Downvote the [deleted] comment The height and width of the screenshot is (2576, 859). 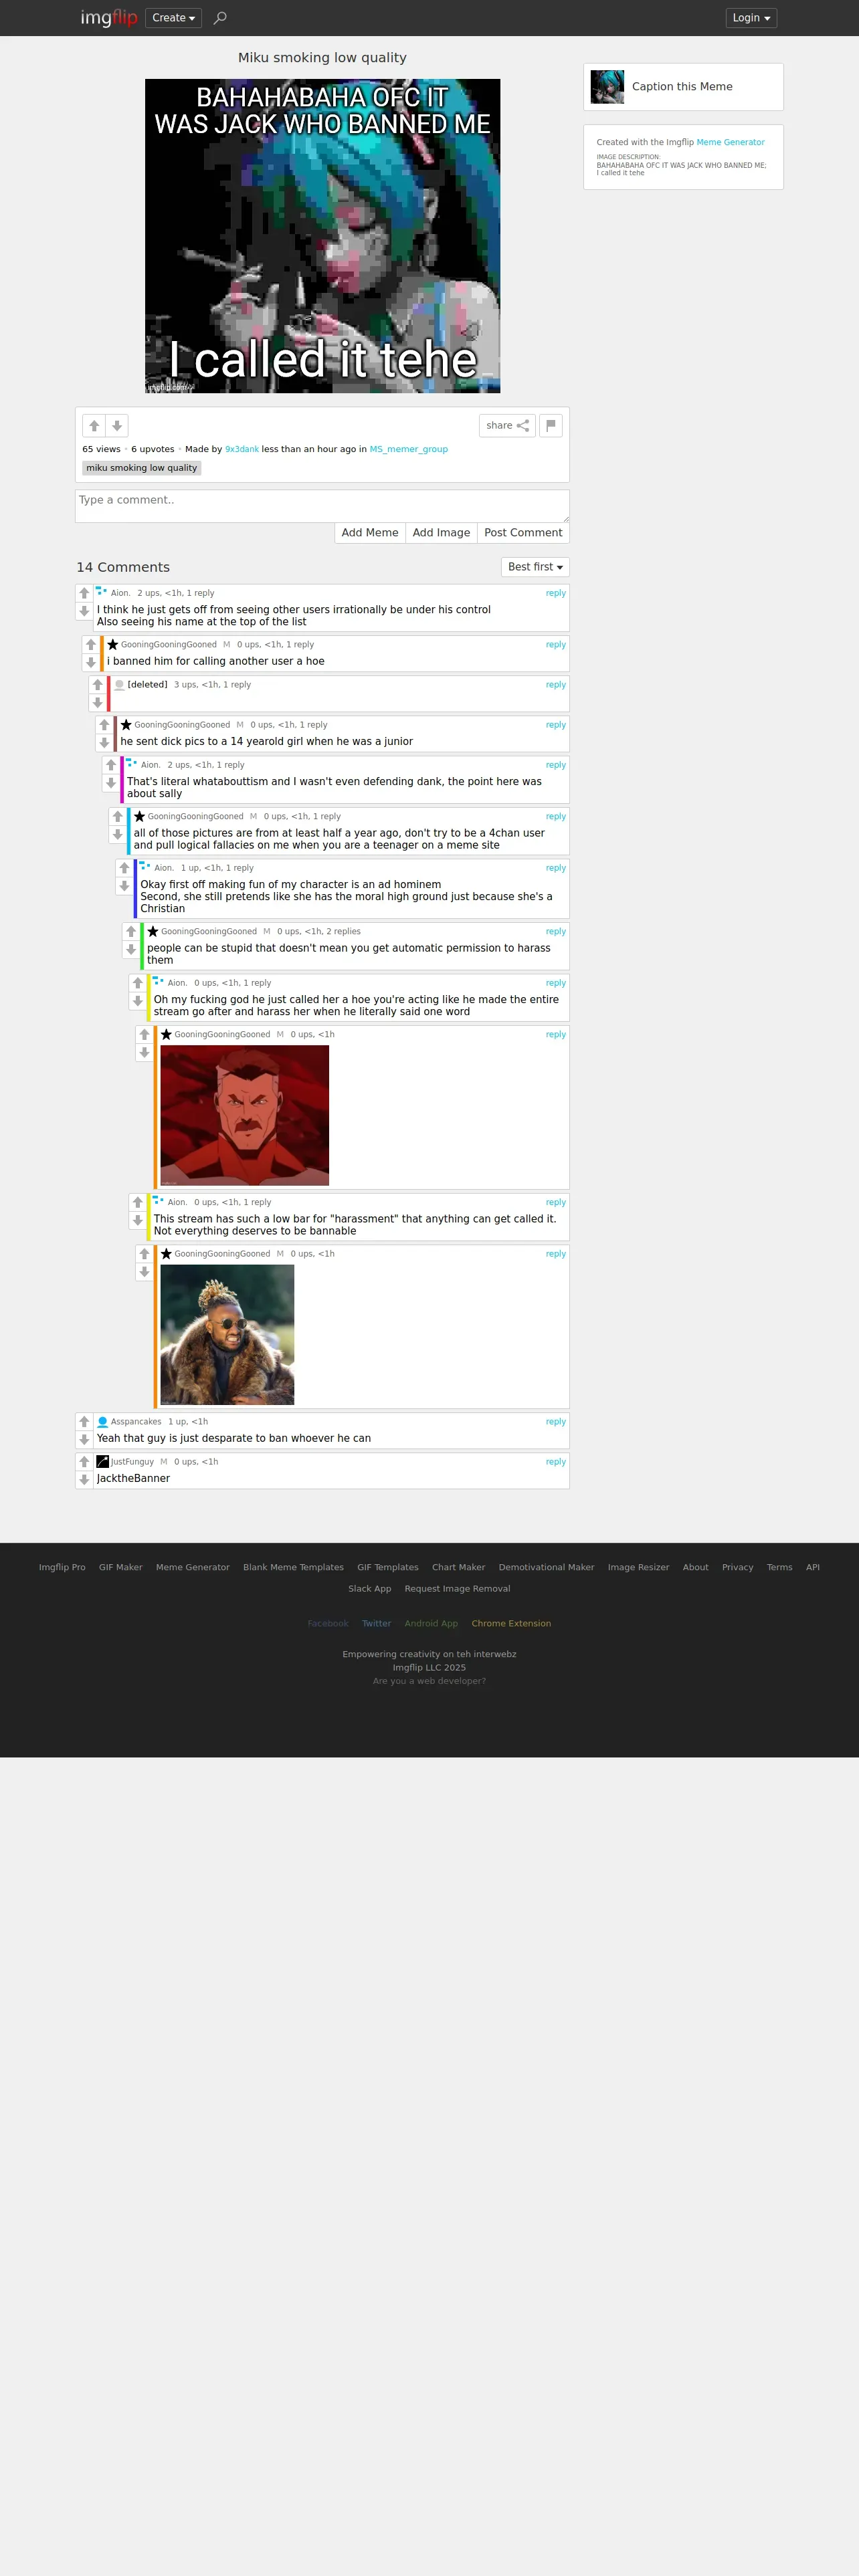click(98, 703)
